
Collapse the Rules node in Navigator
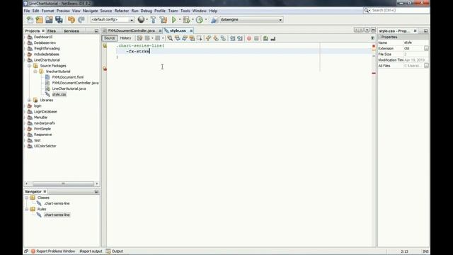27,209
